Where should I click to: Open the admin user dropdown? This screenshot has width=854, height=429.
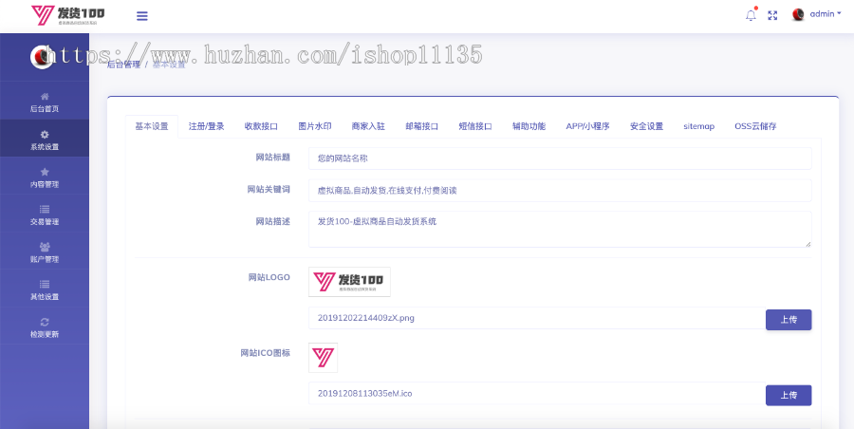pyautogui.click(x=826, y=14)
